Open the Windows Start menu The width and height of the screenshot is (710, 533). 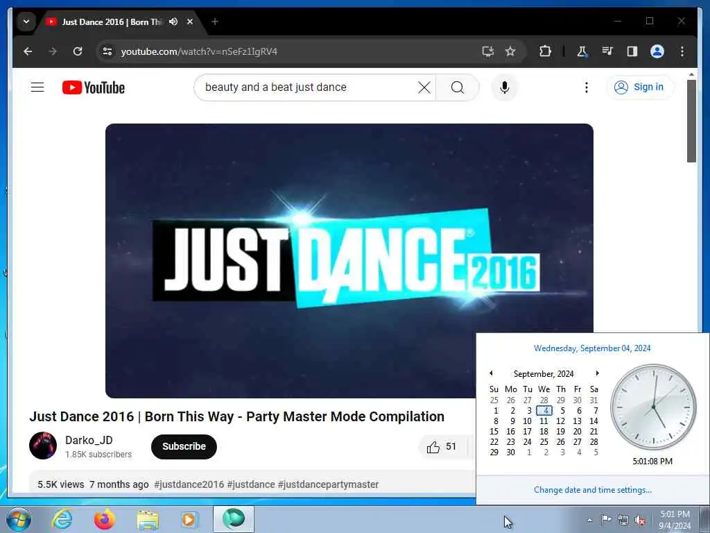[19, 519]
